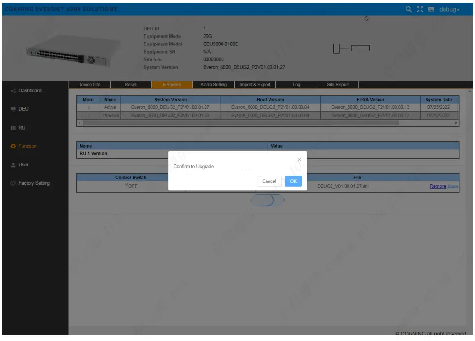Click the RU grid icon in sidebar
This screenshot has height=341, width=475.
click(x=13, y=128)
